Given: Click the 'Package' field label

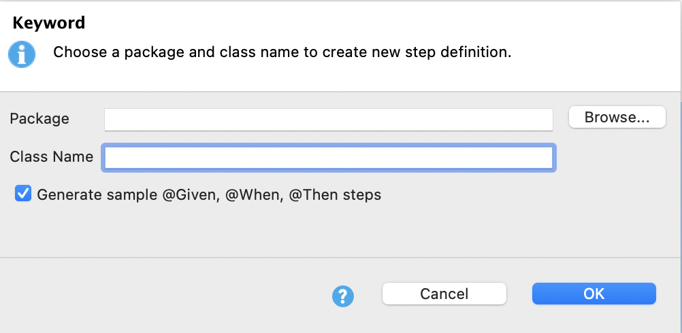Looking at the screenshot, I should point(39,119).
